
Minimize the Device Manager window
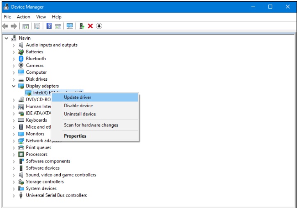pyautogui.click(x=253, y=7)
